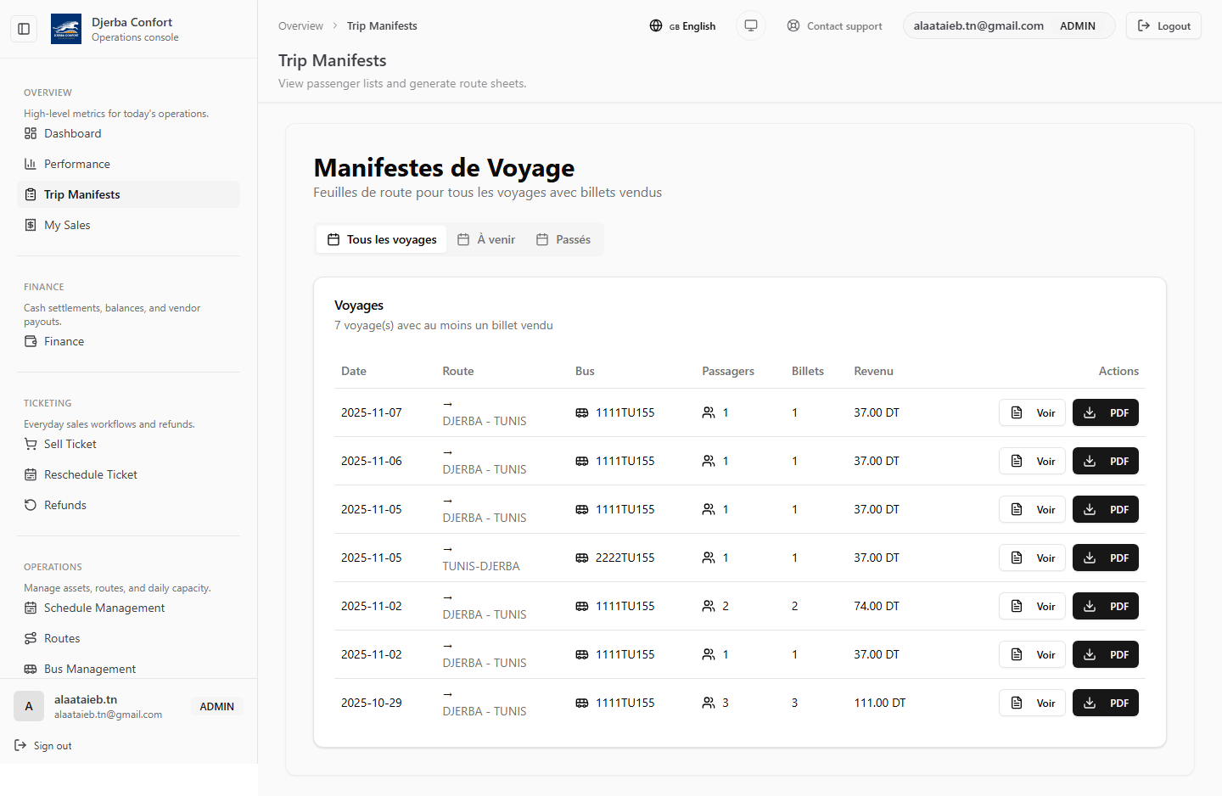Open Dashboard from the sidebar
The width and height of the screenshot is (1222, 796).
coord(72,133)
